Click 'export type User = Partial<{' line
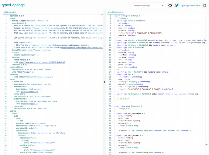Viewport: 209px width, 155px height. [130, 48]
